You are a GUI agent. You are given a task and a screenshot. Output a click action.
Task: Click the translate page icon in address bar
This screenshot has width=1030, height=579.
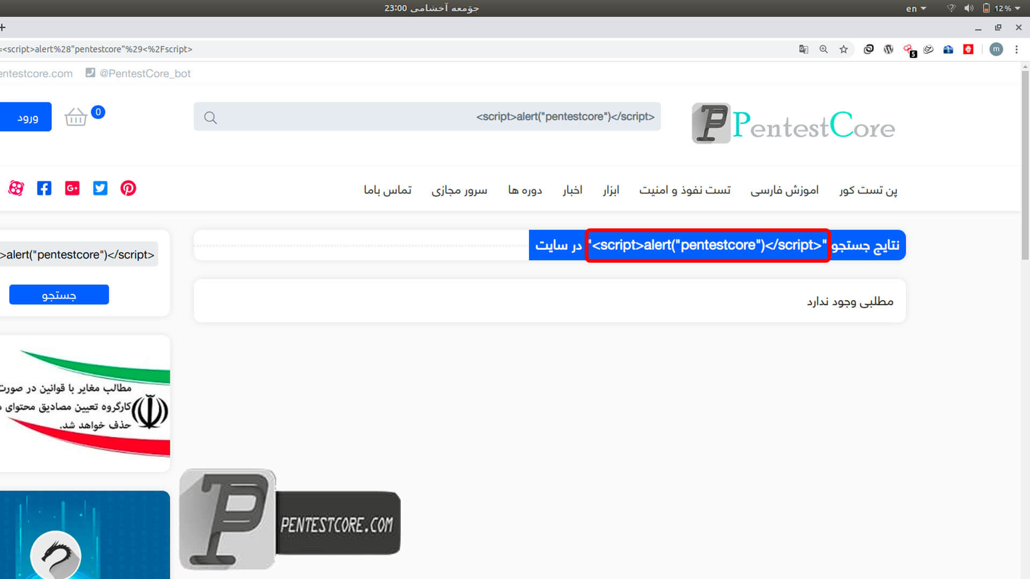point(803,49)
